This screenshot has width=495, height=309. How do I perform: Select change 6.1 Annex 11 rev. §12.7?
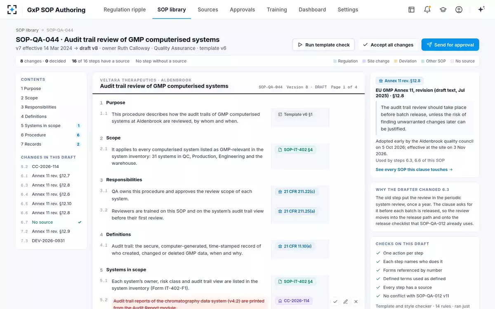(x=51, y=176)
